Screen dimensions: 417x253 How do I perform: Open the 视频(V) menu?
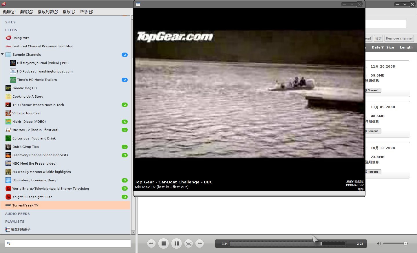pos(9,12)
